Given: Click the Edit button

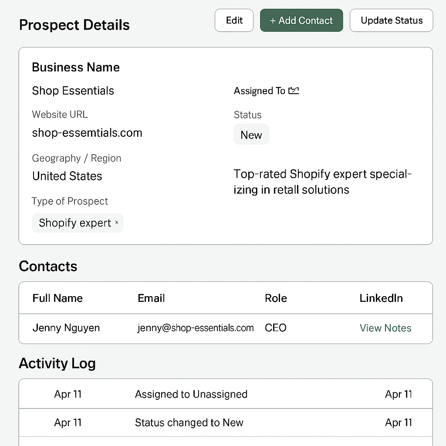Looking at the screenshot, I should coord(234,20).
